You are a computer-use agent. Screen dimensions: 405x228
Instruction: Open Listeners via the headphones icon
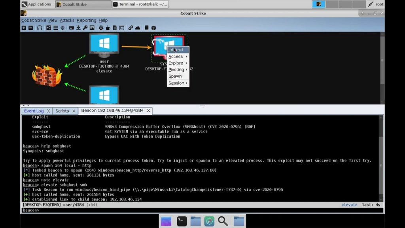pos(39,28)
